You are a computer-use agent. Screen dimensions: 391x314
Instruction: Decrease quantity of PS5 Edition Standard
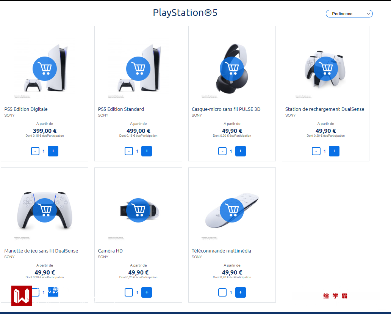click(x=129, y=151)
